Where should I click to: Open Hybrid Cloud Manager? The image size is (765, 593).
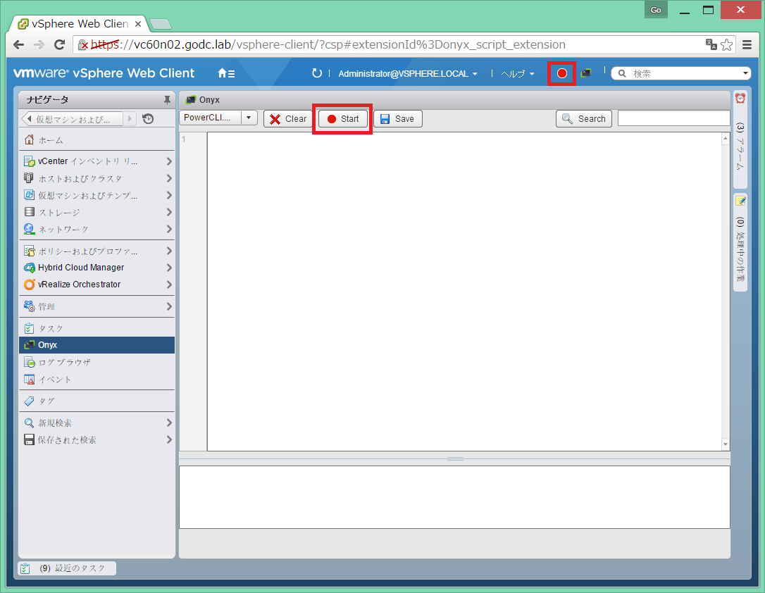point(97,268)
